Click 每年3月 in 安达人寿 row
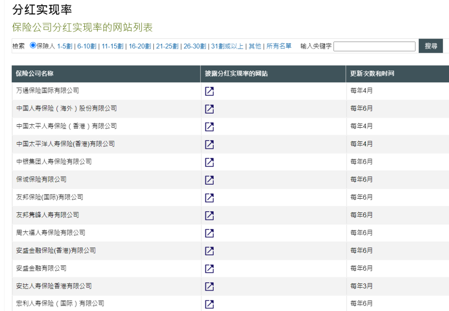Screen dimensions: 449x311 click(361, 286)
